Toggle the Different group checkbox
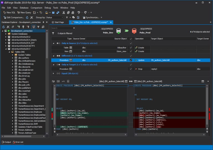213x150 pixels. [x=131, y=56]
